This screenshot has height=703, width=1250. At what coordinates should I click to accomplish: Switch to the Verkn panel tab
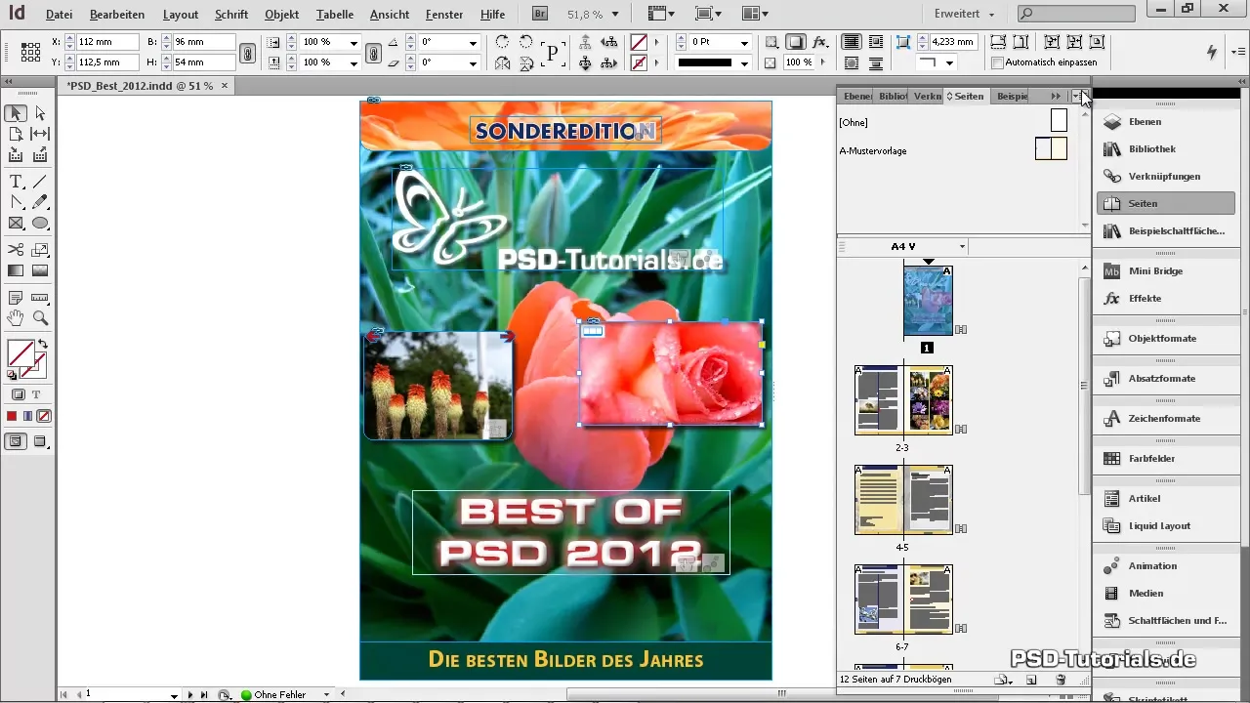coord(926,96)
